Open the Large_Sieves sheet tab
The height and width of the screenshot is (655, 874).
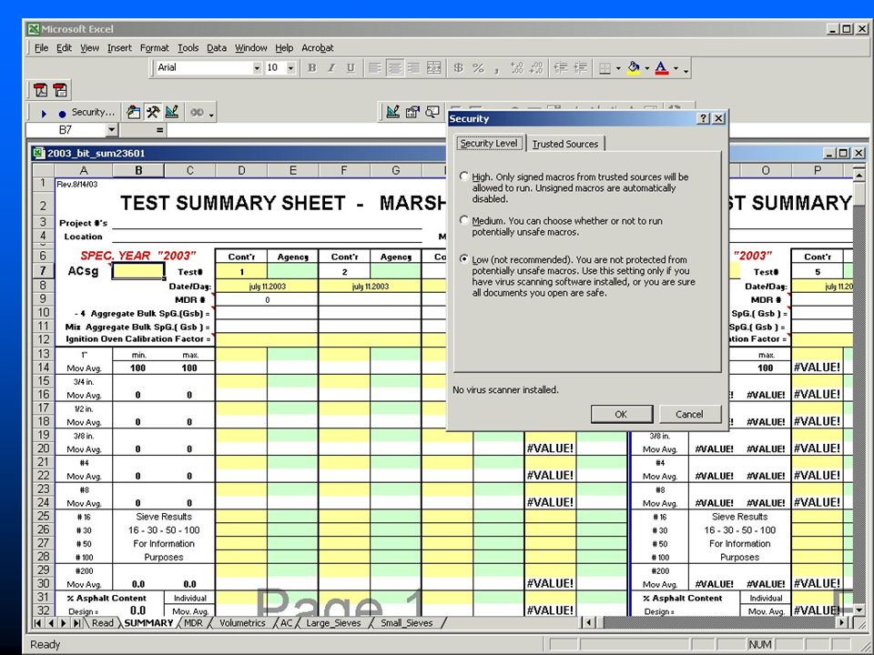coord(333,622)
